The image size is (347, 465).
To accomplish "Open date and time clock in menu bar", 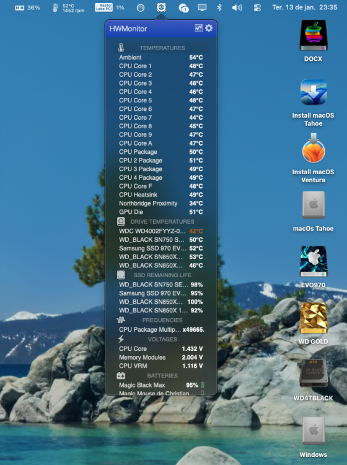I will point(305,7).
